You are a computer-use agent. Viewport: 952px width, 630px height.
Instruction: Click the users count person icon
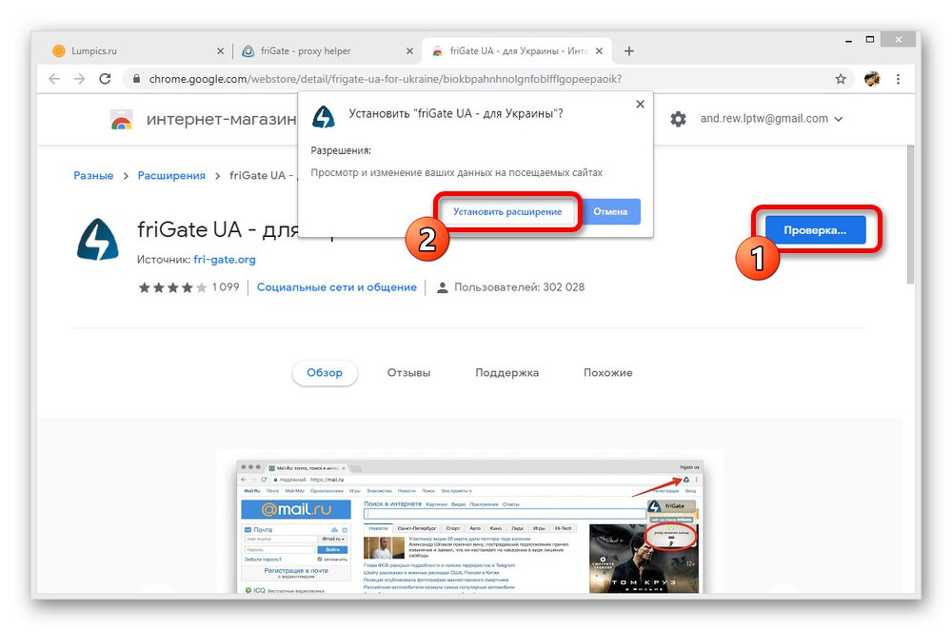(443, 287)
